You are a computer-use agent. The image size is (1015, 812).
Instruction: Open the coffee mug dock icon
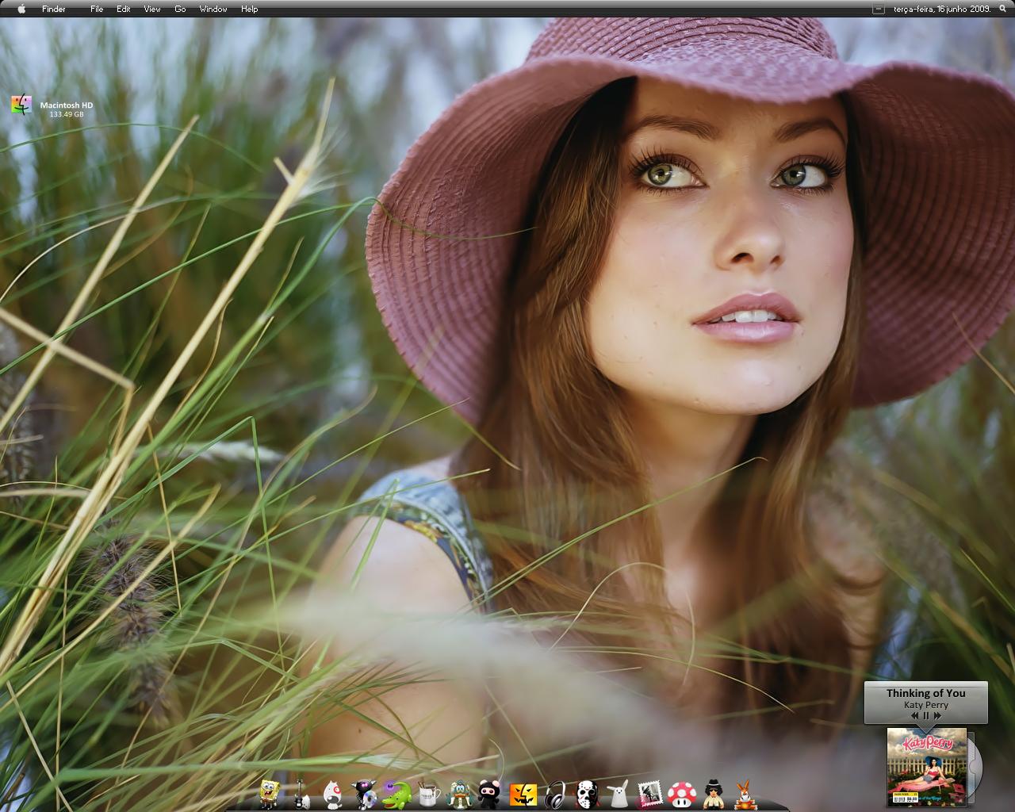click(x=428, y=794)
